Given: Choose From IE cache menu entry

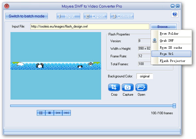Looking at the screenshot, I should pos(171,48).
